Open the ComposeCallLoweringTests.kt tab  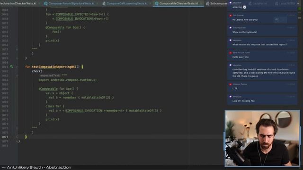tap(127, 3)
